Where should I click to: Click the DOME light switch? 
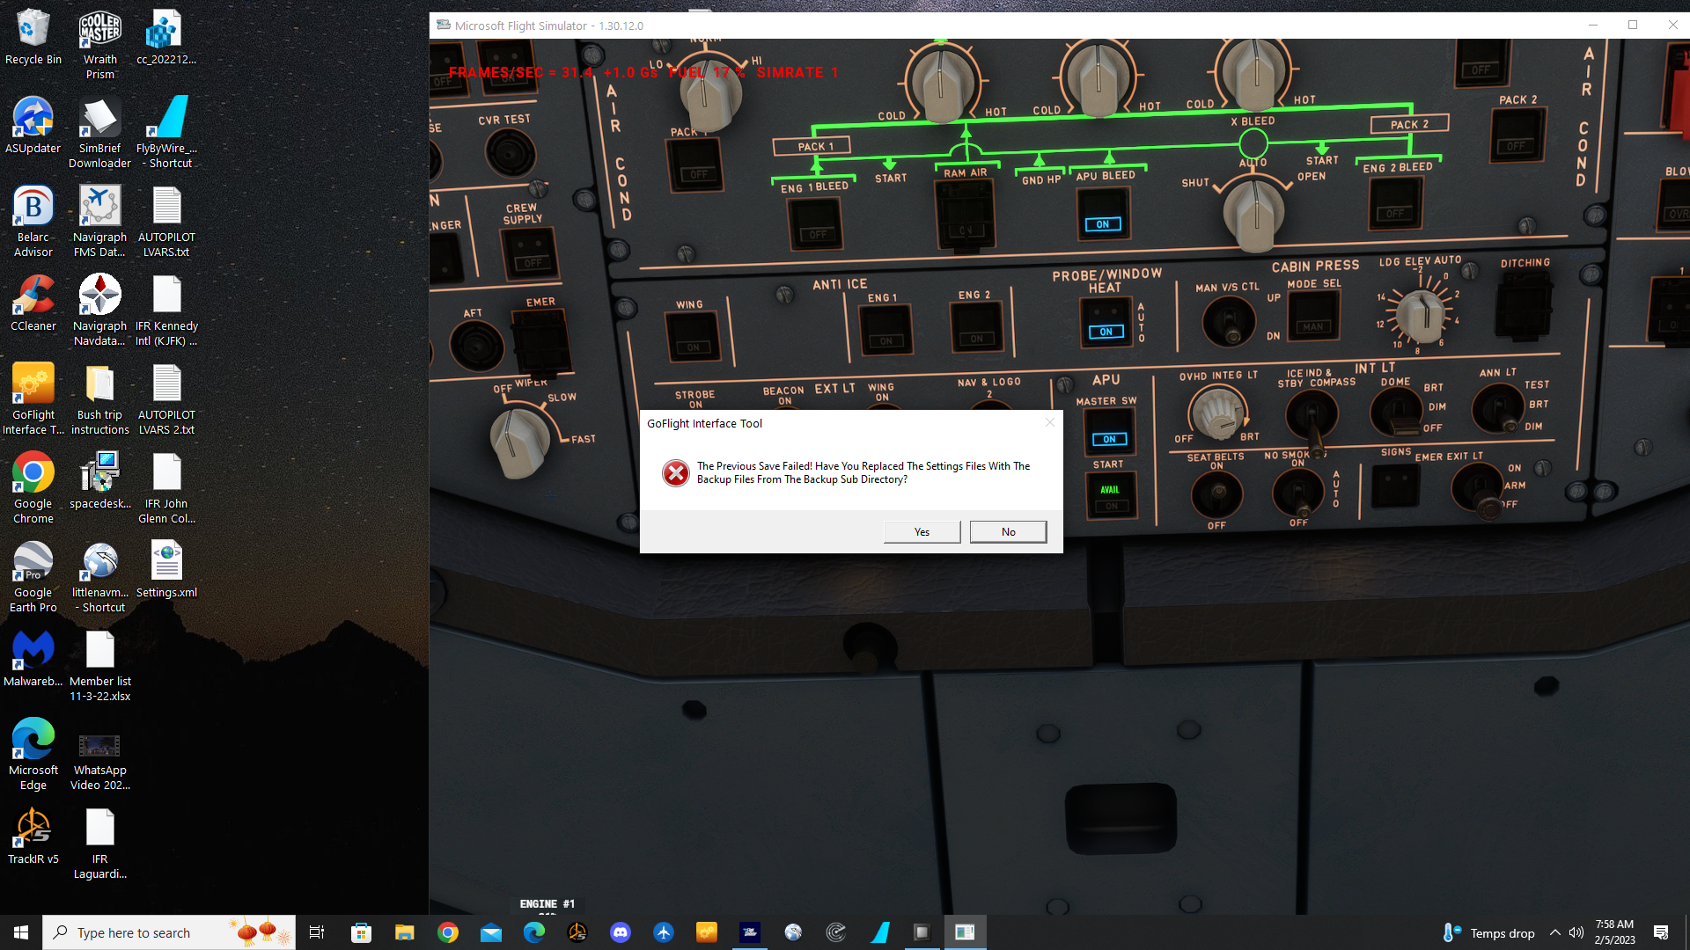click(x=1396, y=413)
